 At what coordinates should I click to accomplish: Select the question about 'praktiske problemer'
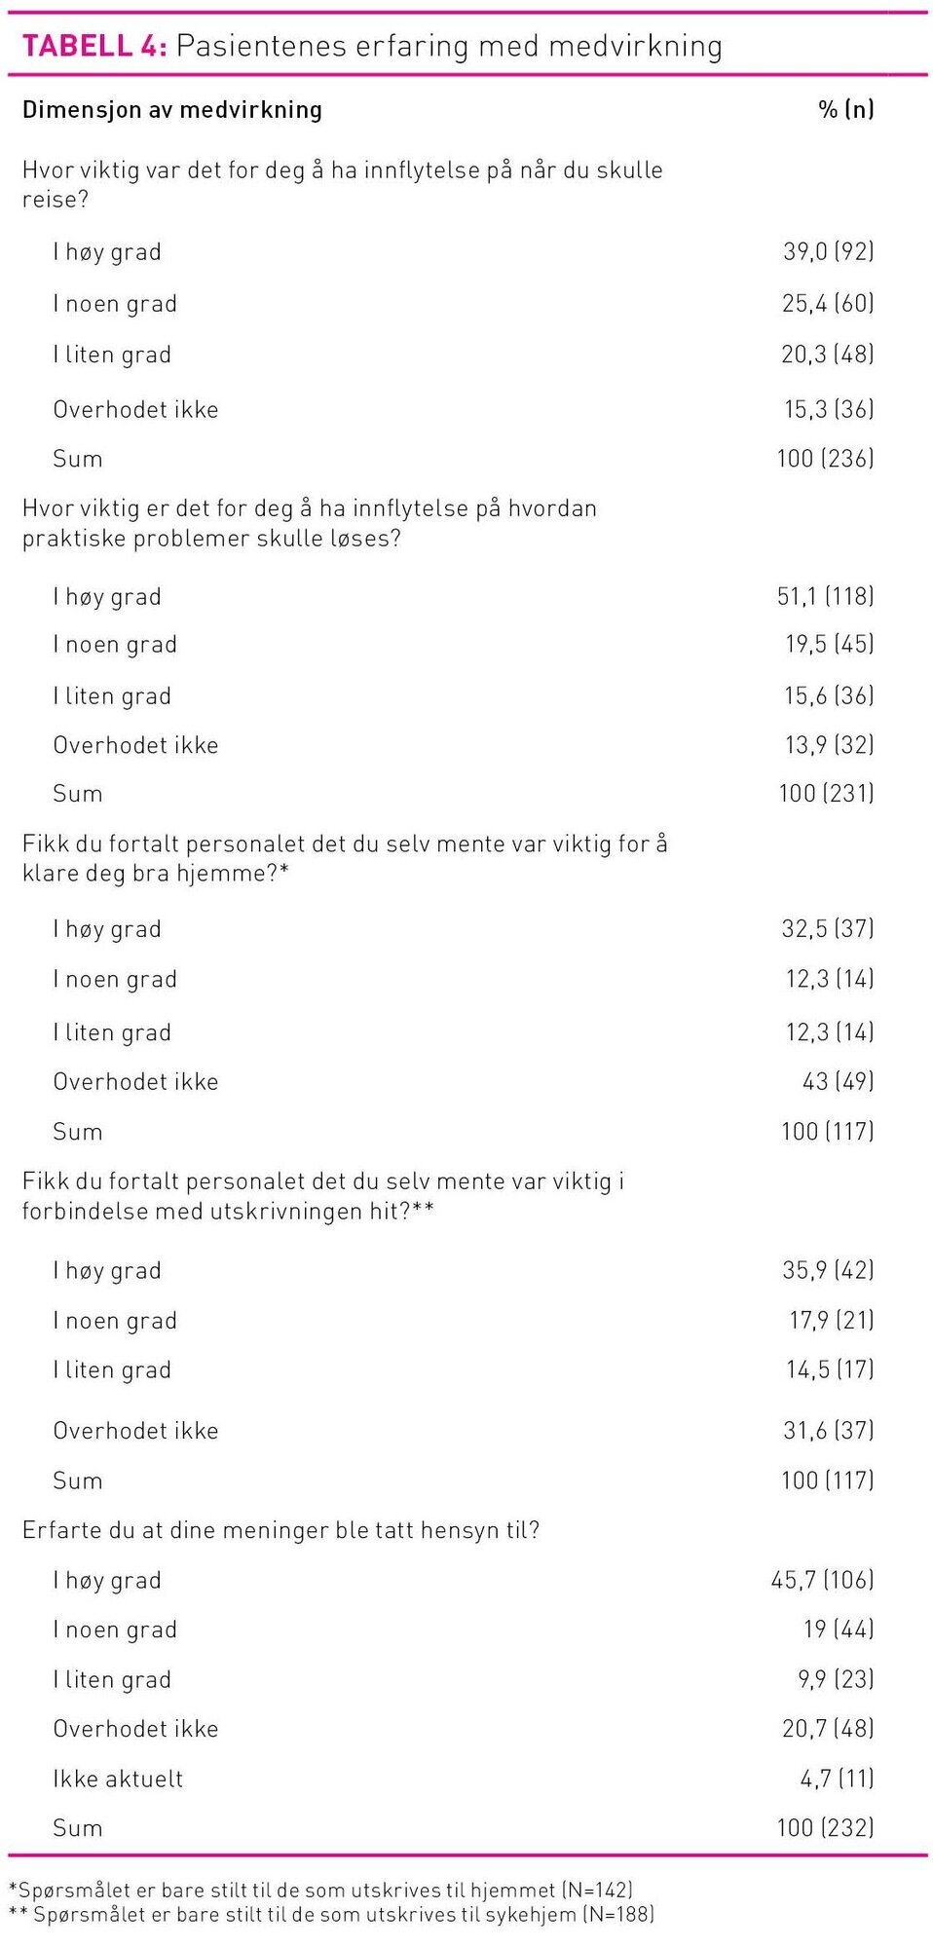coord(309,523)
